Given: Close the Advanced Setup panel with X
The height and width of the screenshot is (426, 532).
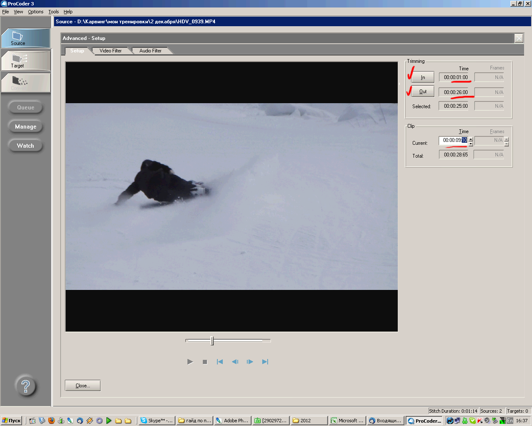Looking at the screenshot, I should point(519,38).
